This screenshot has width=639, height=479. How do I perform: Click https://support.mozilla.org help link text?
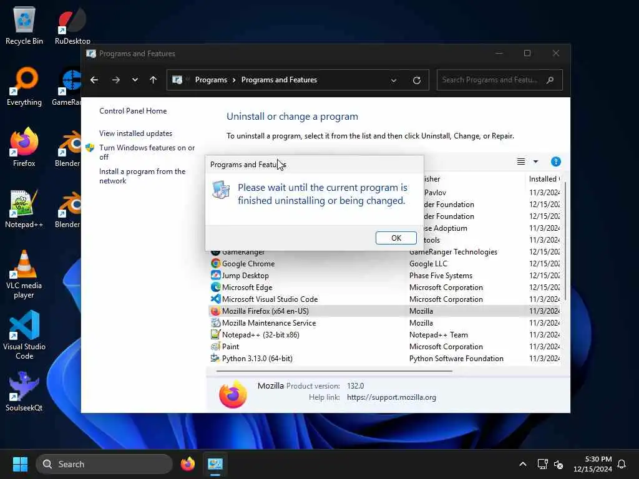(391, 397)
